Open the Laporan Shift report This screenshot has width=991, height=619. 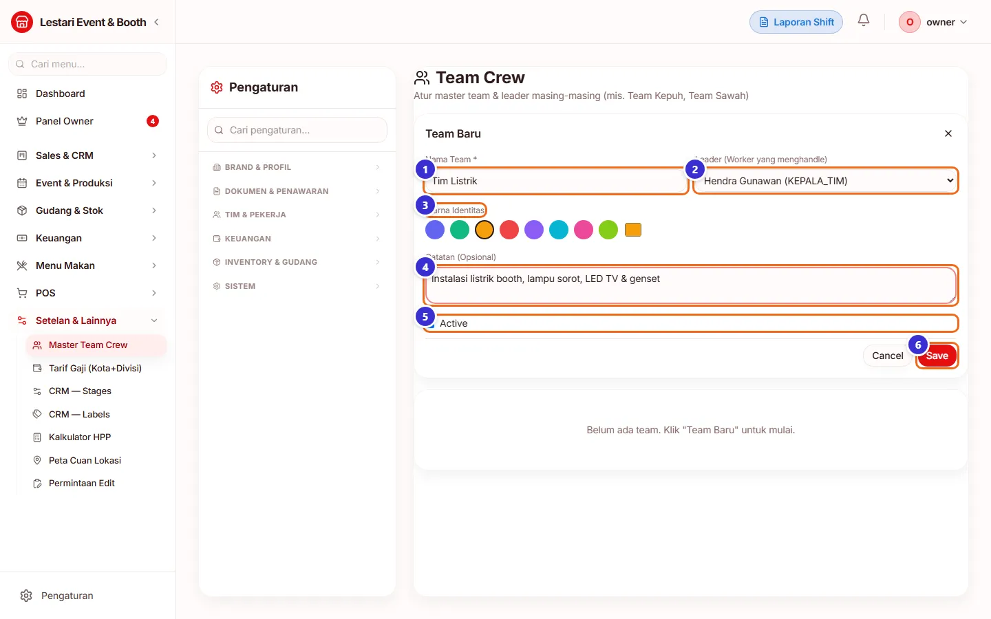coord(796,22)
